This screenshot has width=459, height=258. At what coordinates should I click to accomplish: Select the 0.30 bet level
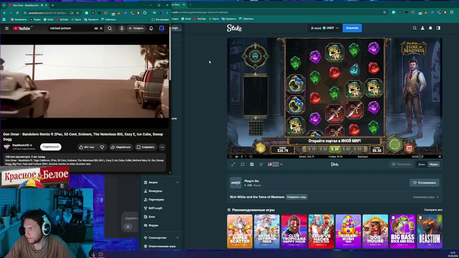(335, 149)
